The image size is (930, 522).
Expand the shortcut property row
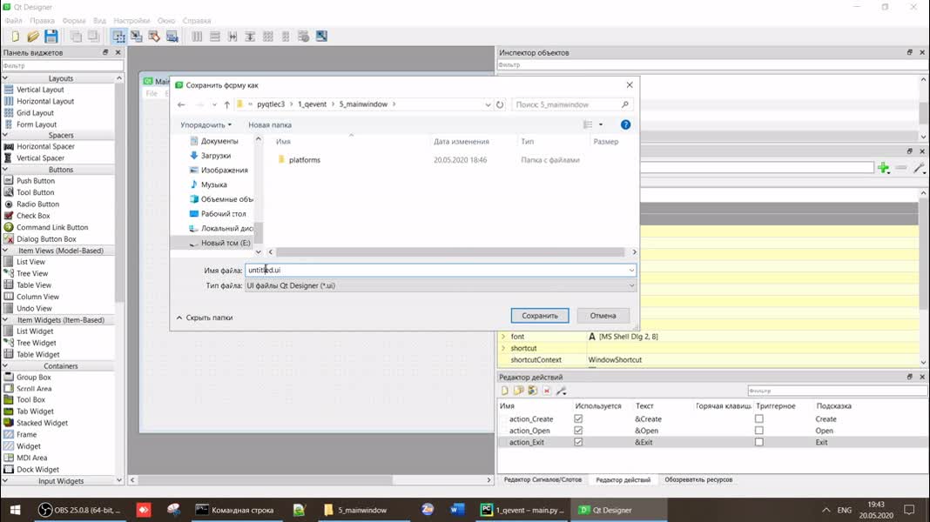pos(503,348)
